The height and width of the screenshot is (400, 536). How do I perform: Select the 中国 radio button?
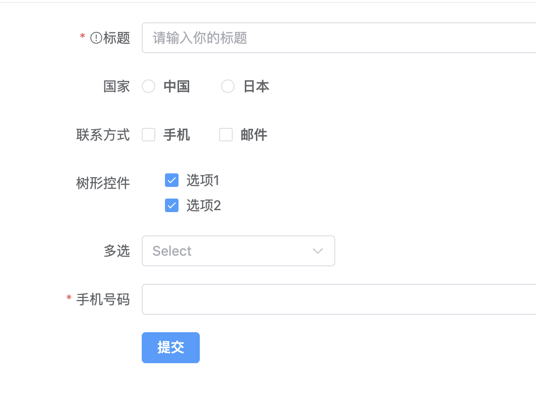[149, 86]
